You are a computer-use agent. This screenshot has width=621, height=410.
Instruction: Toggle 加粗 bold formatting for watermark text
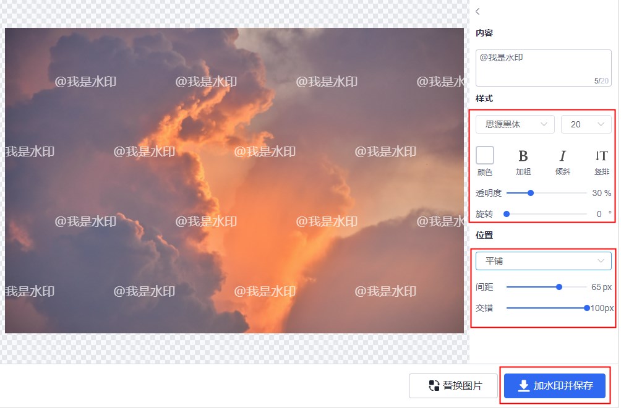pos(523,156)
